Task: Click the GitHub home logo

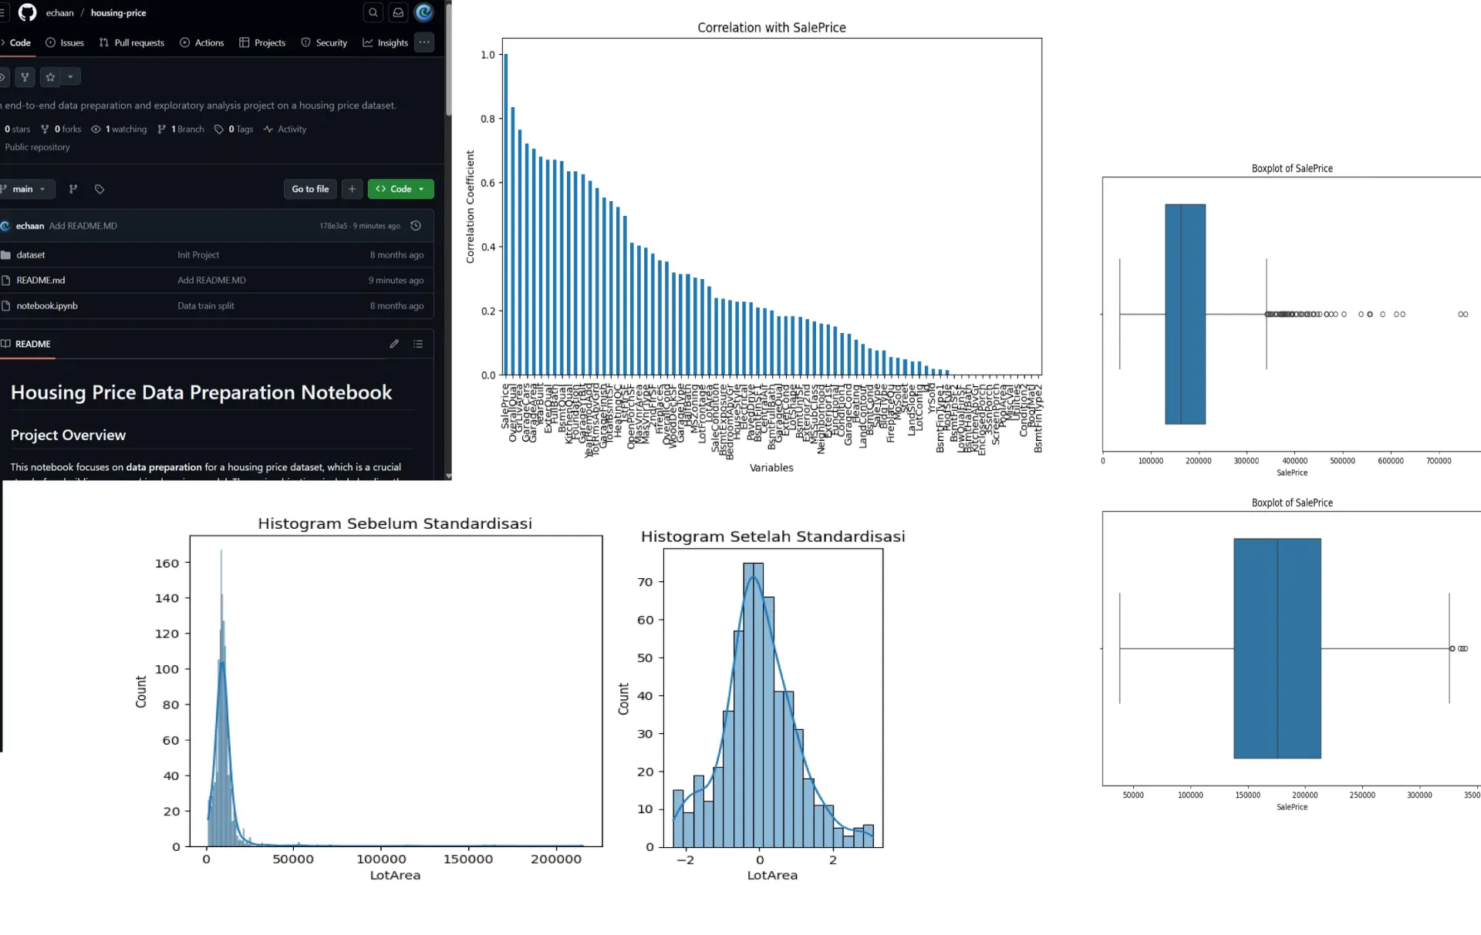Action: [25, 12]
